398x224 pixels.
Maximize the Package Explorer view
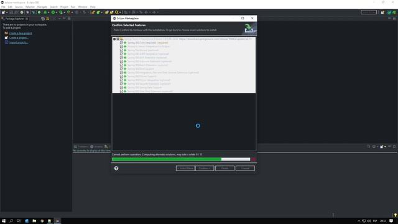(69, 19)
